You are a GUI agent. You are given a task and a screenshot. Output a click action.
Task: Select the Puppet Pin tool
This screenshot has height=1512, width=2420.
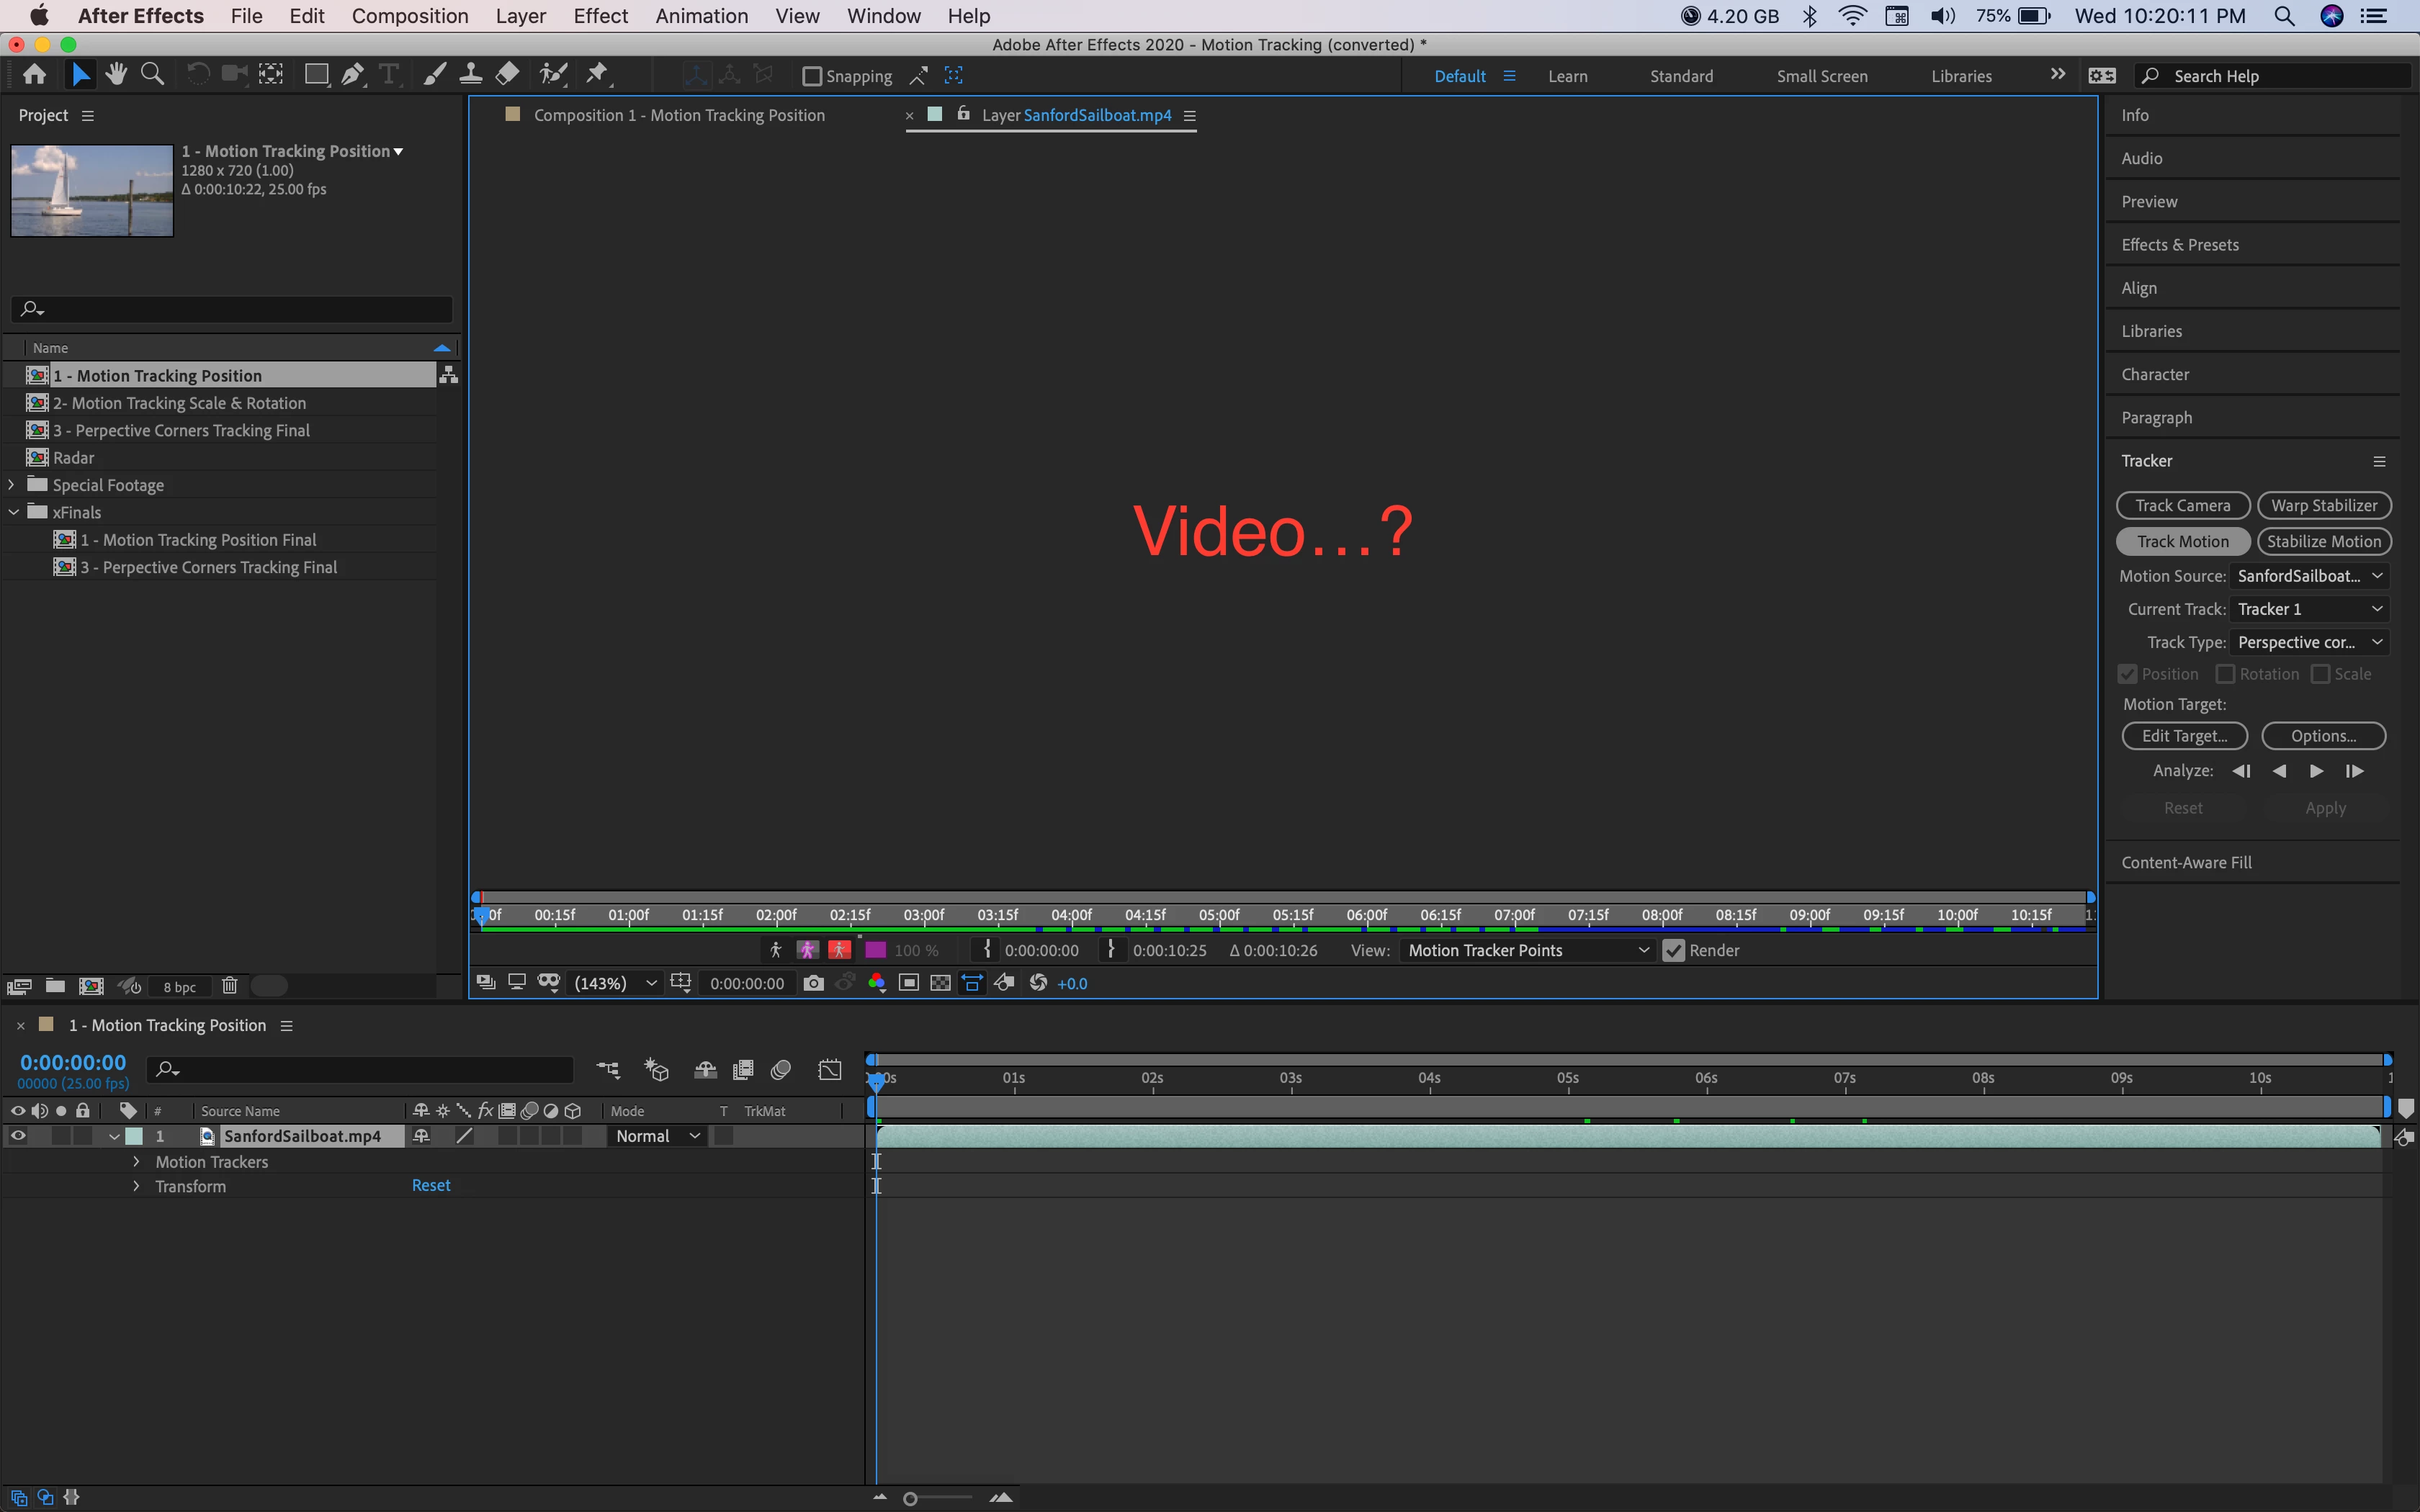pyautogui.click(x=597, y=74)
